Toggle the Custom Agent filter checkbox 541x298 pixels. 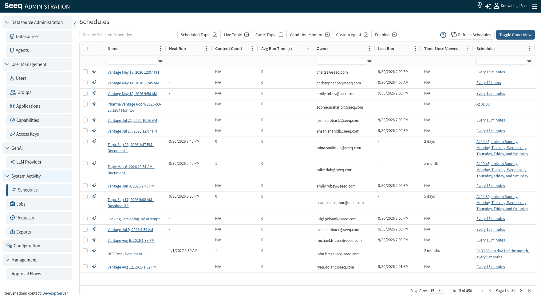pos(366,35)
